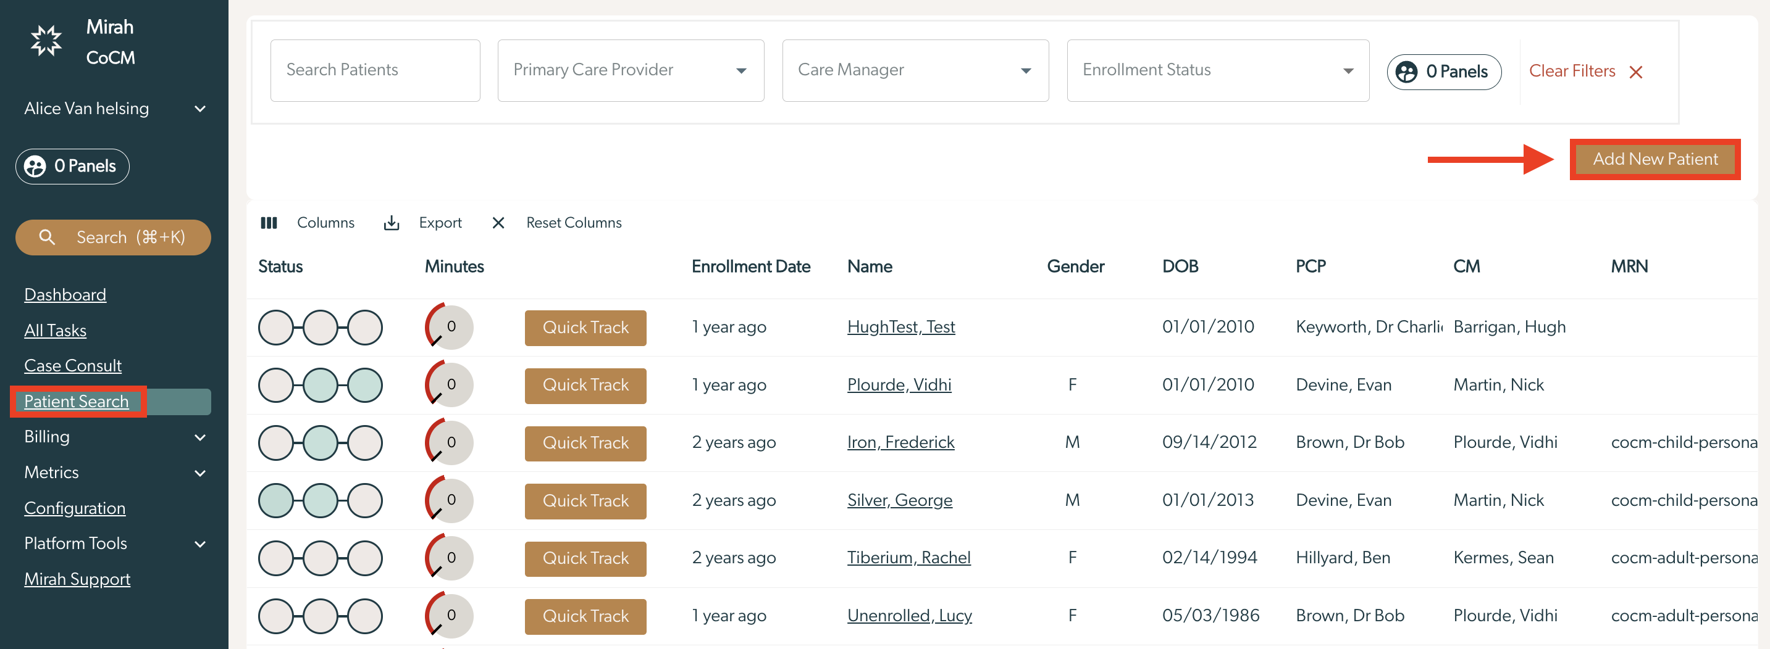Click the minutes gauge for Plourde, Vidhi

[449, 384]
